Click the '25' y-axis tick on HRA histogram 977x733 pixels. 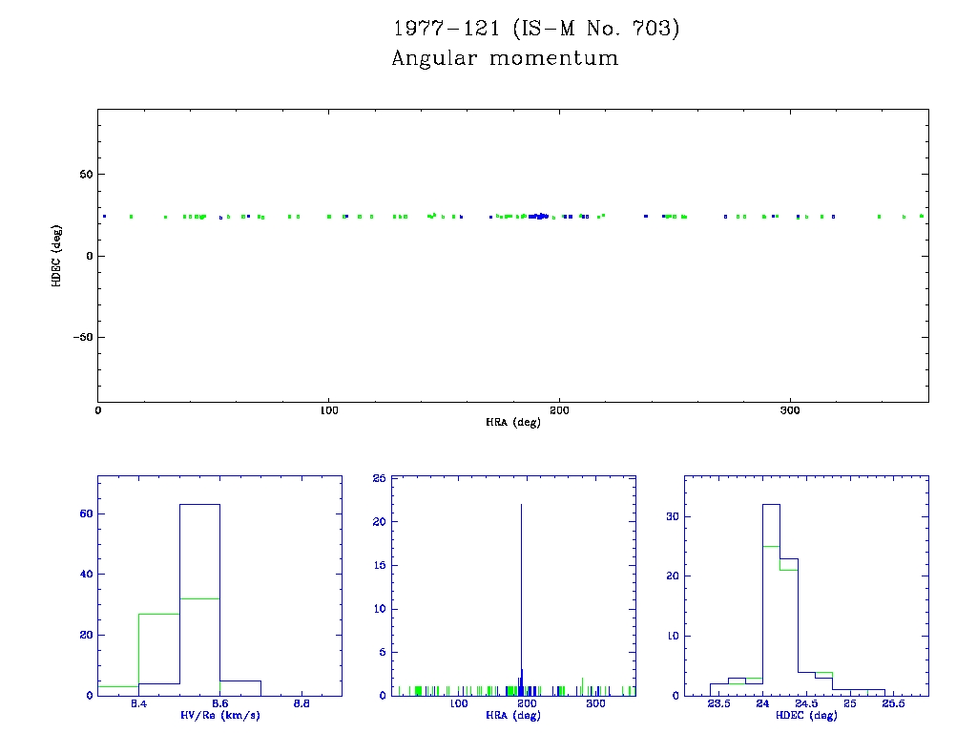coord(352,478)
